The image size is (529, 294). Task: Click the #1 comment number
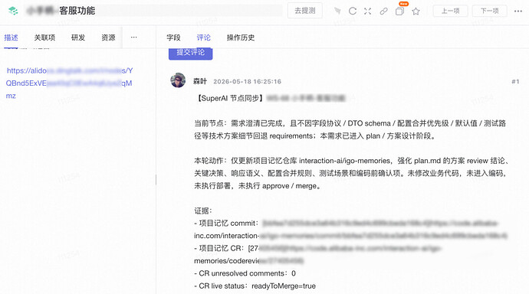click(x=515, y=81)
